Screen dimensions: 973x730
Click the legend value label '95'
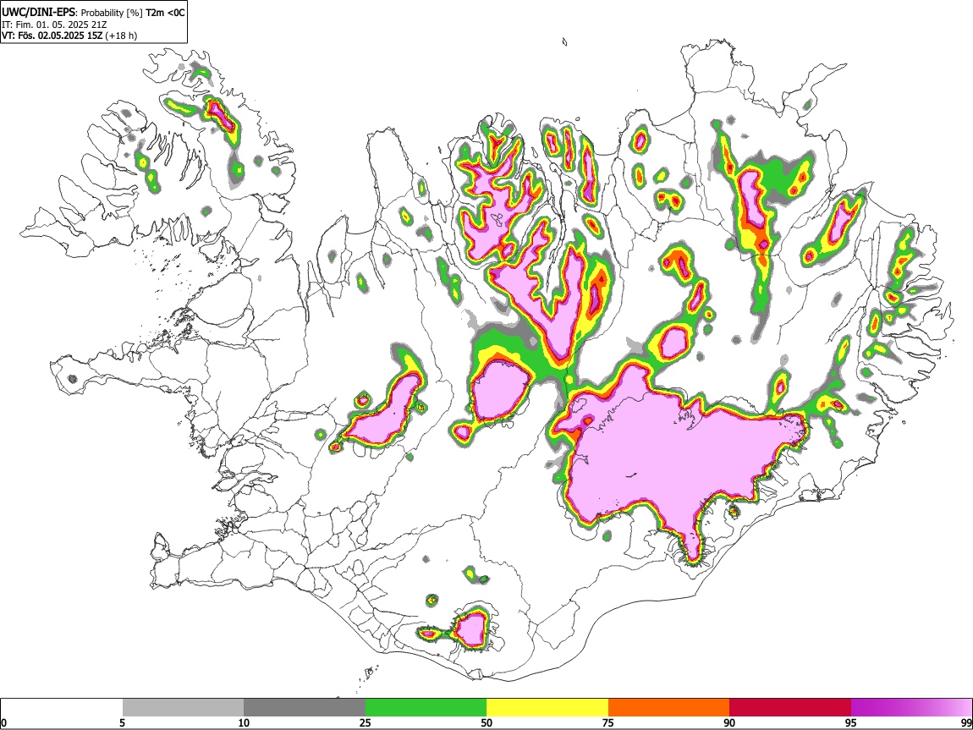pyautogui.click(x=851, y=722)
